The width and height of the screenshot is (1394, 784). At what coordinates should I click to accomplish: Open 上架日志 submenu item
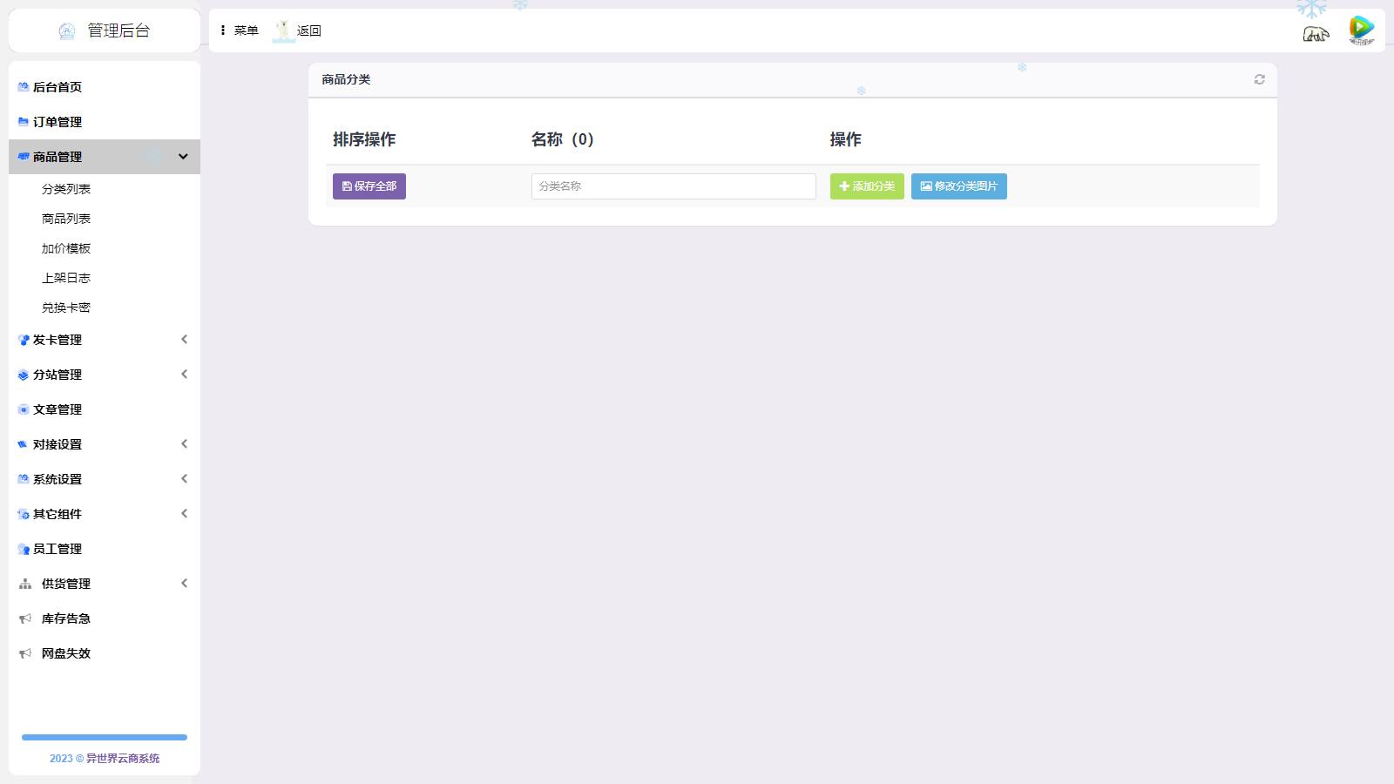coord(66,278)
